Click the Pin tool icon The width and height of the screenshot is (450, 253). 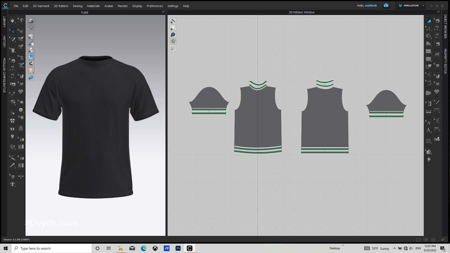coord(12,94)
